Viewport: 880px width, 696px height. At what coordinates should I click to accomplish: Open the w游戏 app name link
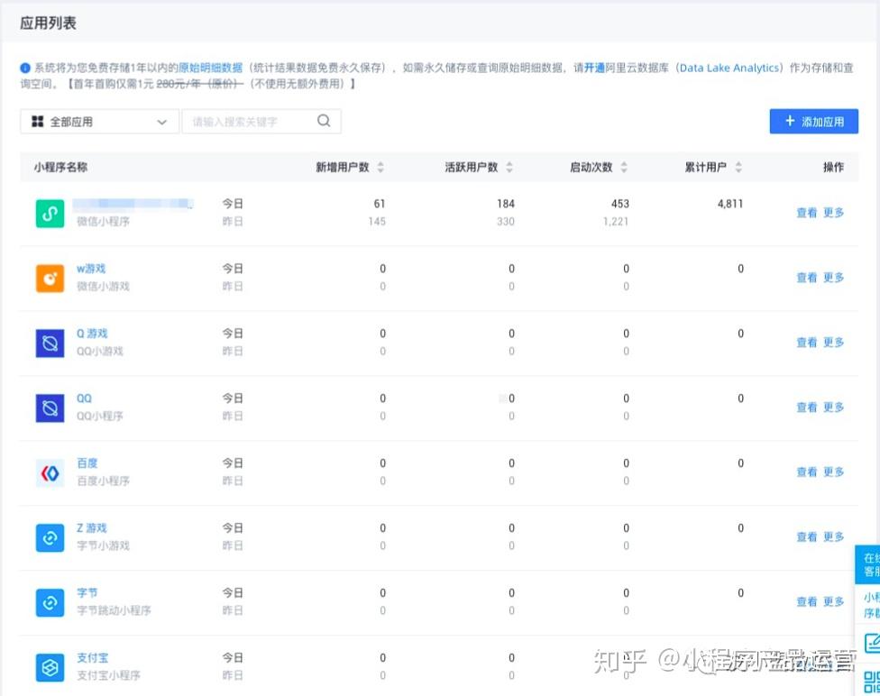click(91, 269)
